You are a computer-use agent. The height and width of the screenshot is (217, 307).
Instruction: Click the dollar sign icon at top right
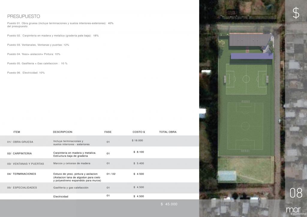pos(296,13)
